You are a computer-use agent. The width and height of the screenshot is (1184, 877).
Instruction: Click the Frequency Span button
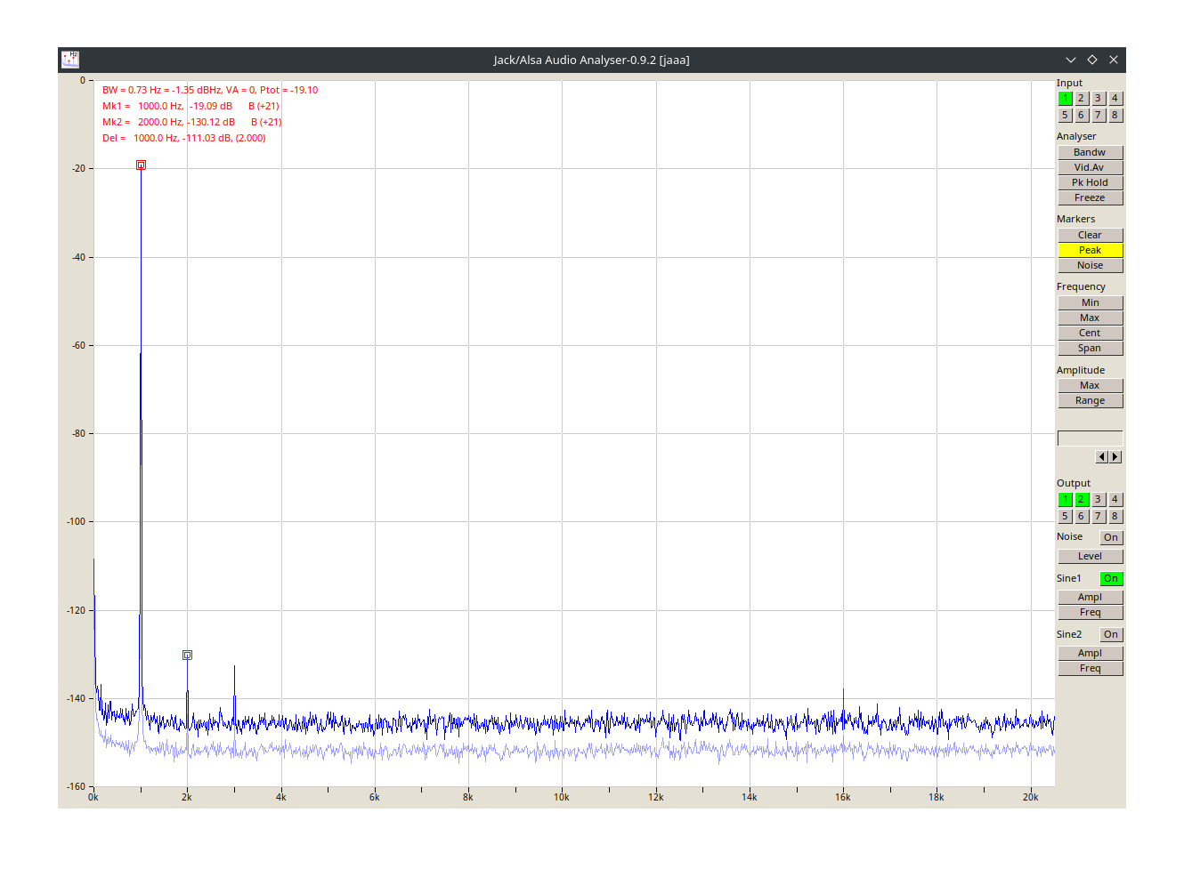(1090, 348)
